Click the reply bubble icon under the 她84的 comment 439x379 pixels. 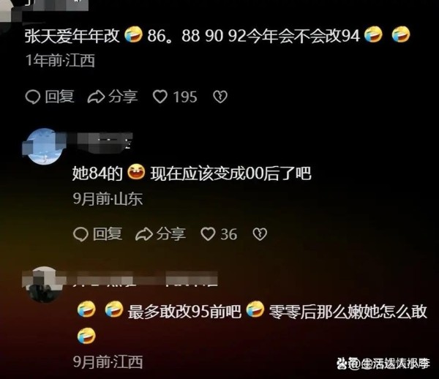pyautogui.click(x=80, y=234)
